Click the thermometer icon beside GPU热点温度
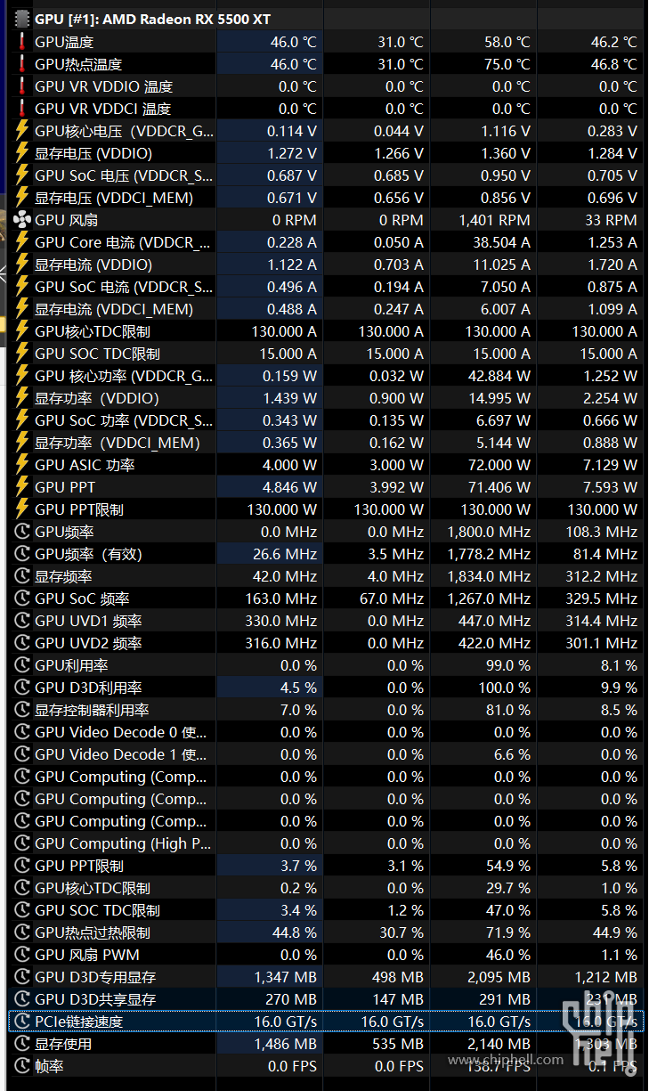This screenshot has height=1091, width=649. (x=22, y=63)
